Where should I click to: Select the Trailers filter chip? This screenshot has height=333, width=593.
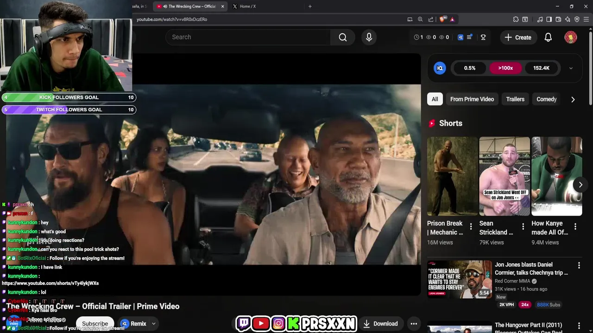click(515, 99)
